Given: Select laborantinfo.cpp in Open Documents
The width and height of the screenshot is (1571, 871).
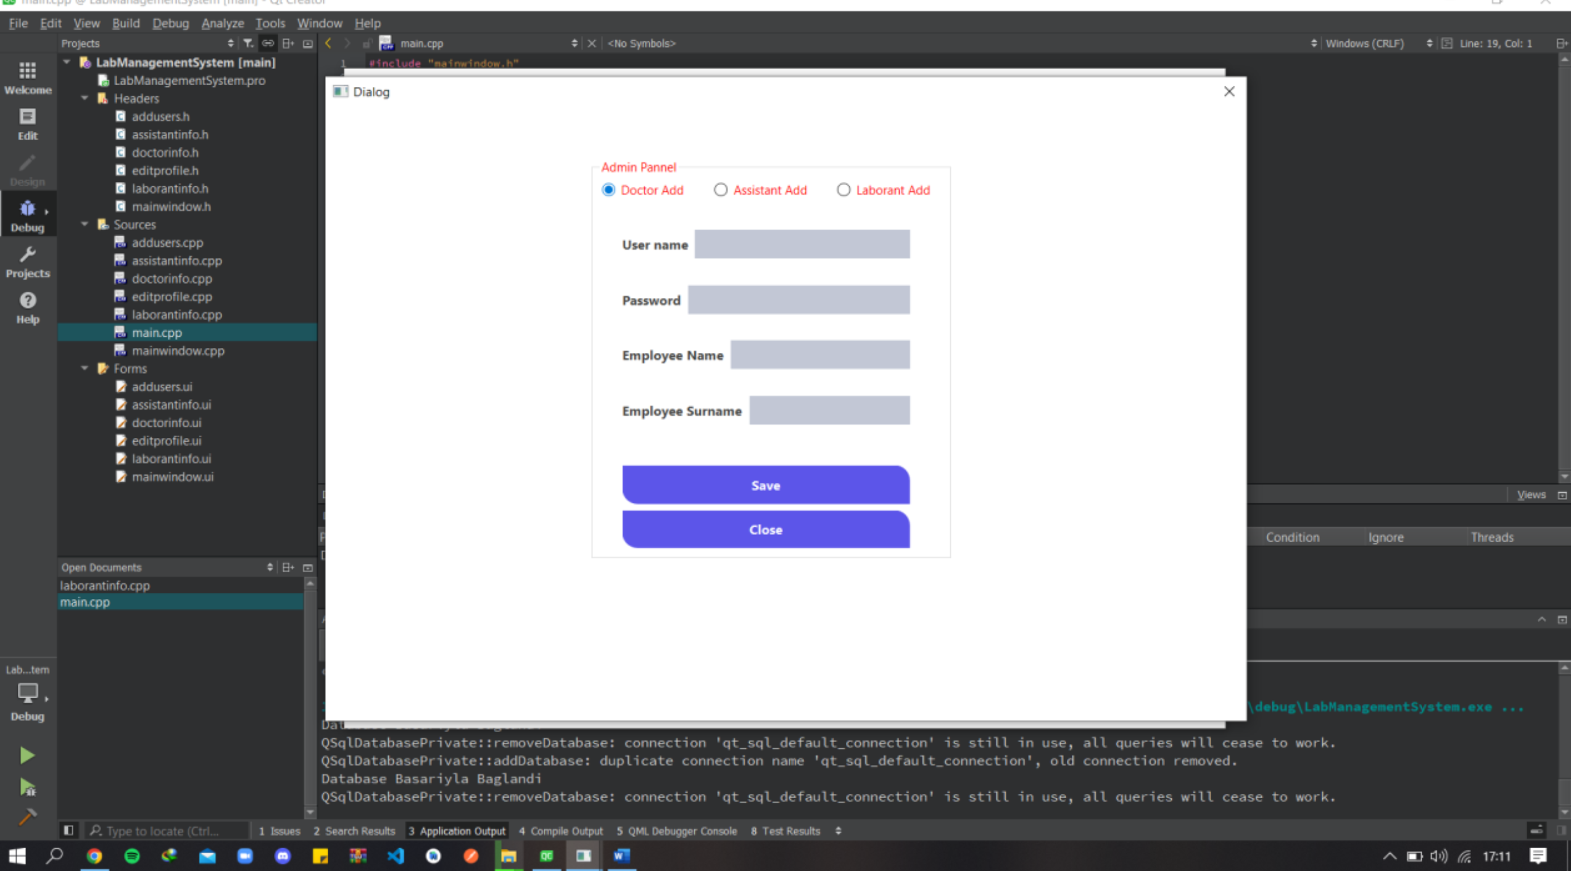Looking at the screenshot, I should (x=105, y=585).
